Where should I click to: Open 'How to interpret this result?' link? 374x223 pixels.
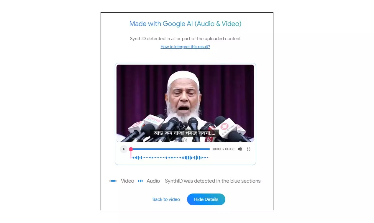pyautogui.click(x=185, y=47)
